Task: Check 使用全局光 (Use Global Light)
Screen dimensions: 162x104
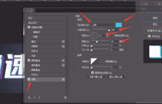Action: (112, 35)
